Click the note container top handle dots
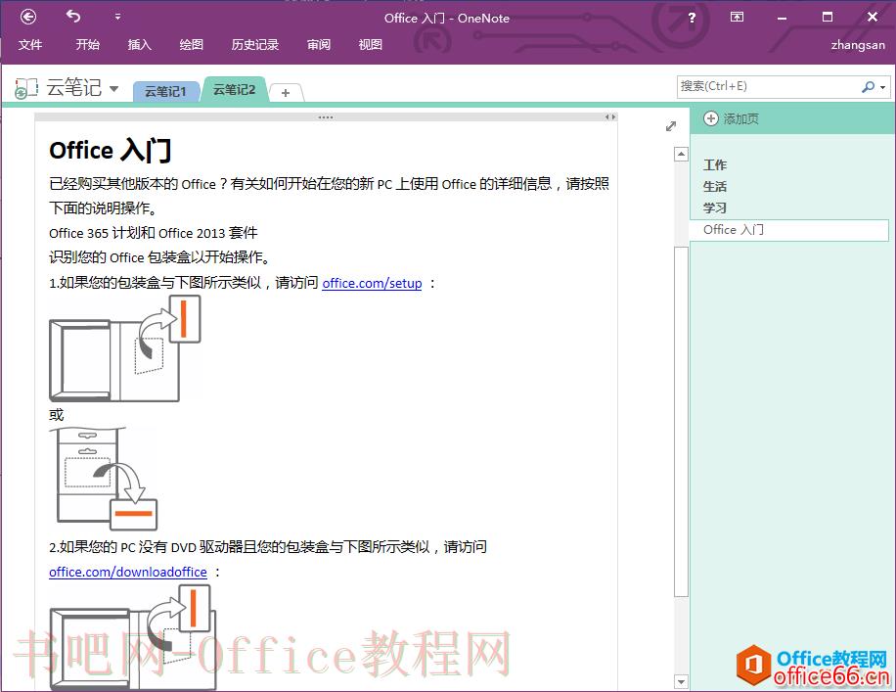The image size is (896, 692). click(x=326, y=117)
